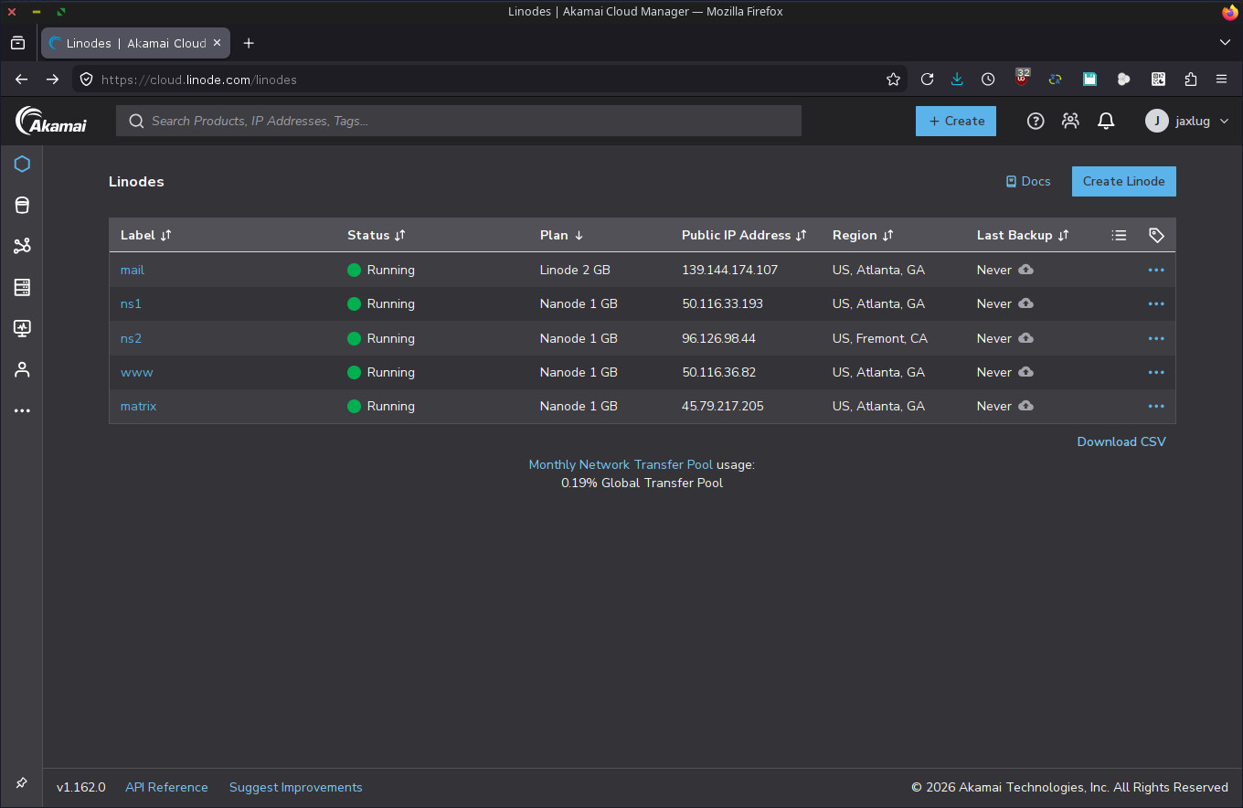This screenshot has height=808, width=1243.
Task: Open the network-nodes sidebar icon
Action: click(22, 246)
